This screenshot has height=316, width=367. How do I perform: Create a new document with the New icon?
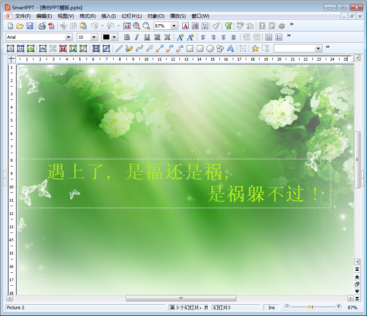click(x=10, y=26)
